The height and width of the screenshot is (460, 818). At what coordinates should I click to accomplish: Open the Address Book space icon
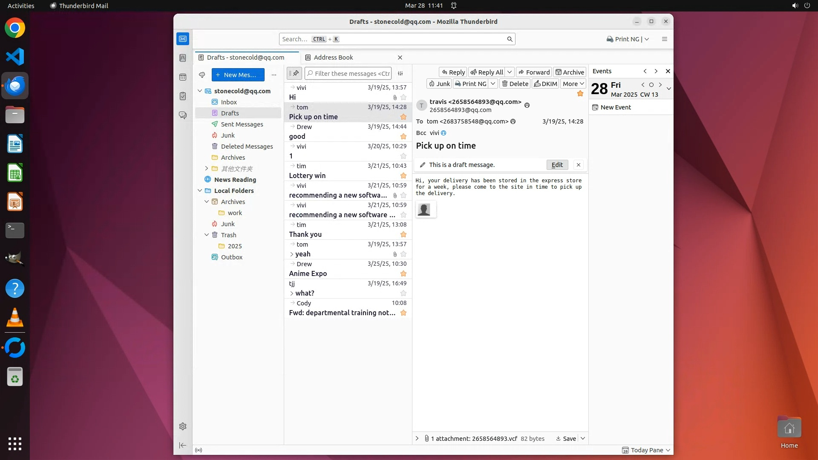183,58
